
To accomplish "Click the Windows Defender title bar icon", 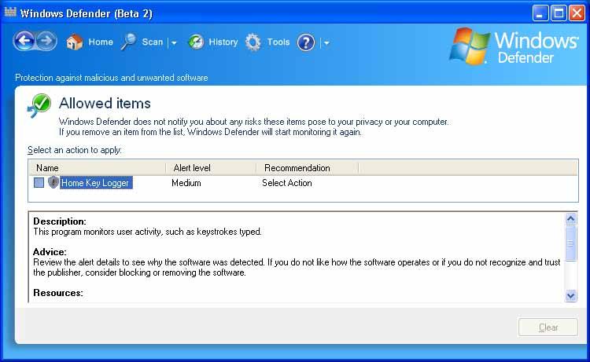I will [x=10, y=12].
